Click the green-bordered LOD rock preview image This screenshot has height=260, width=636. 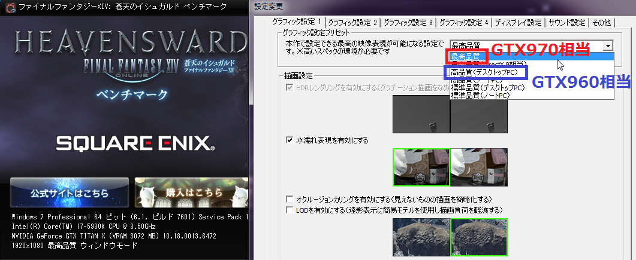[x=479, y=237]
